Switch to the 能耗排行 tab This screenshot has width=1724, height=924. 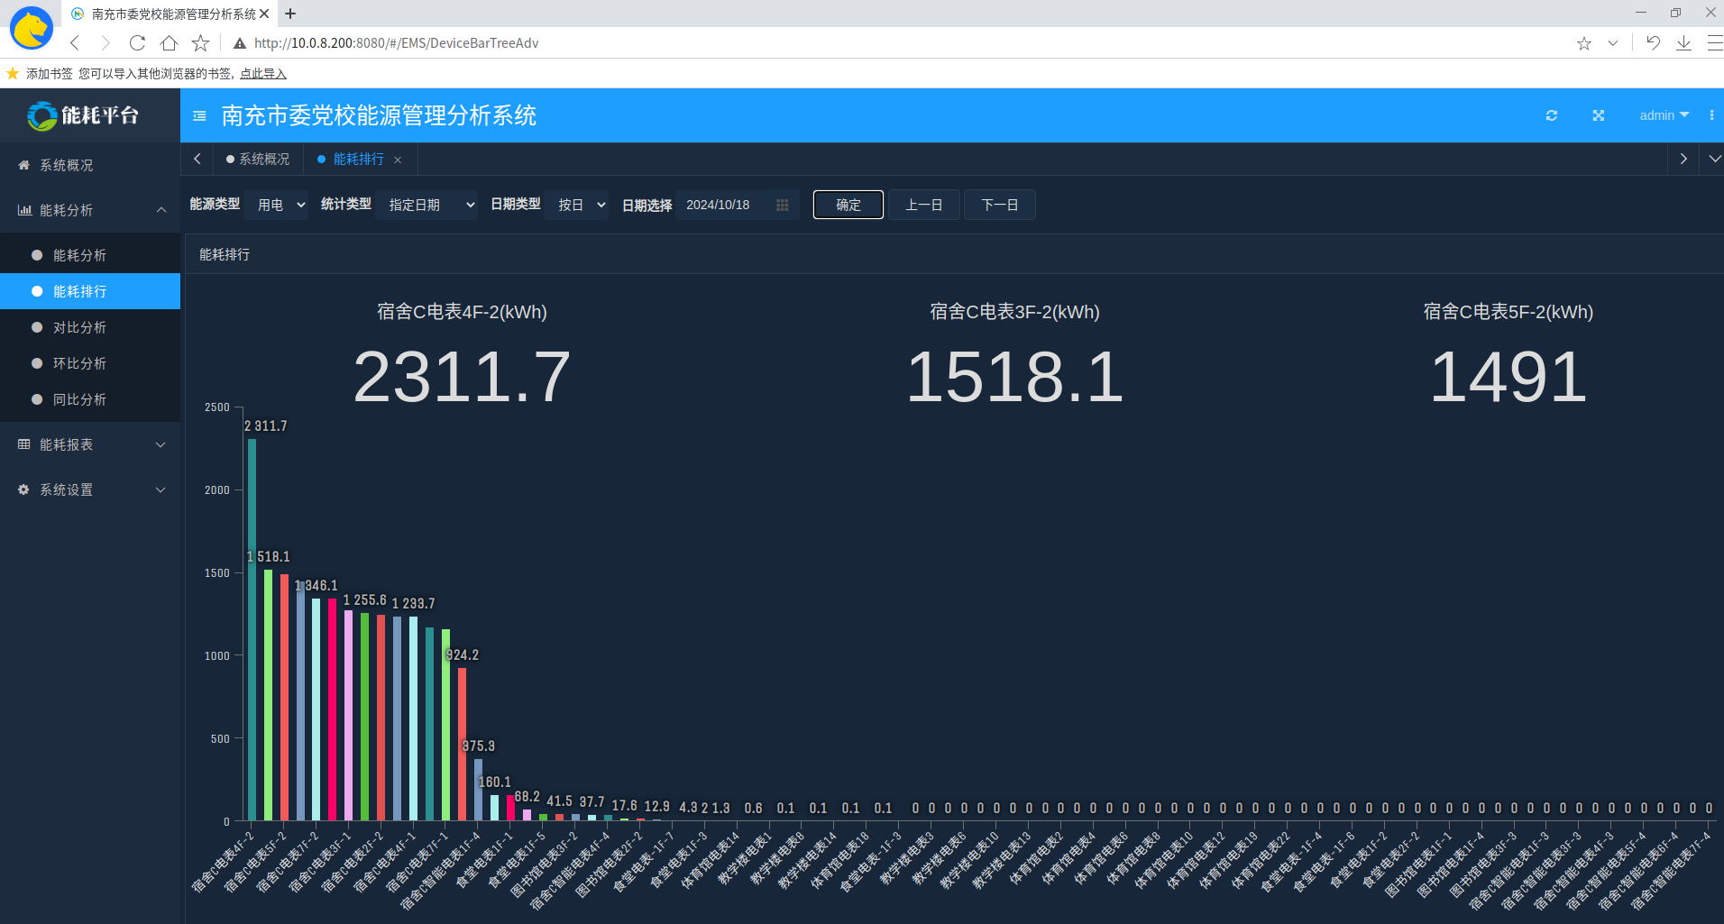coord(359,159)
